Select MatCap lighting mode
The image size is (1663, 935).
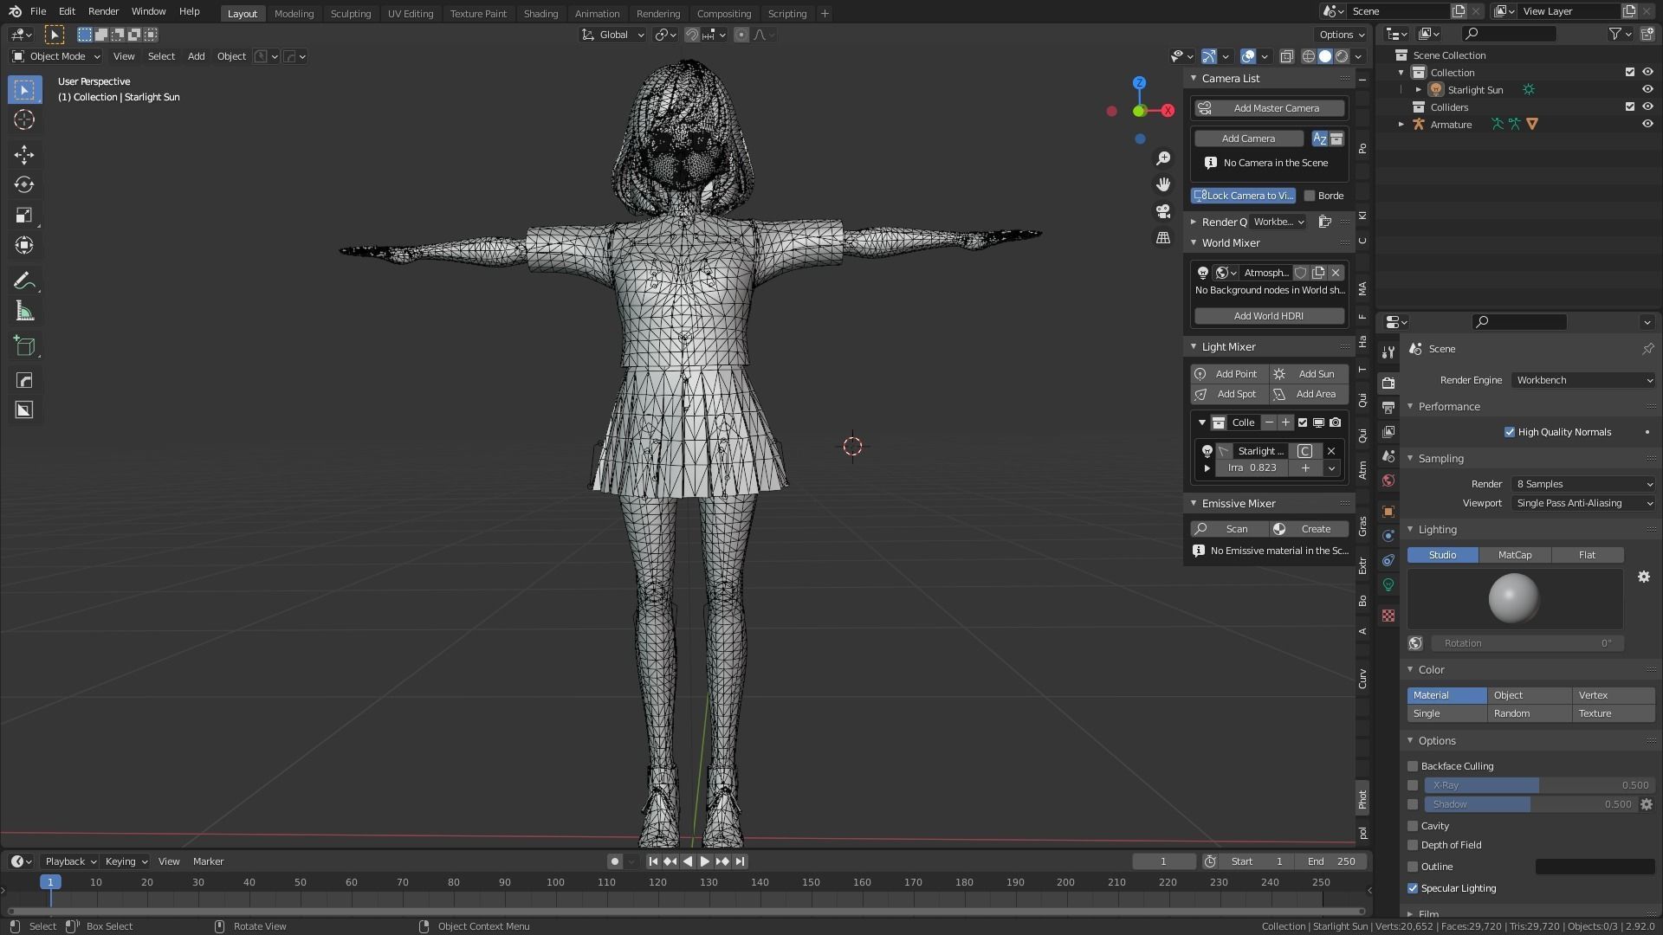(x=1514, y=555)
